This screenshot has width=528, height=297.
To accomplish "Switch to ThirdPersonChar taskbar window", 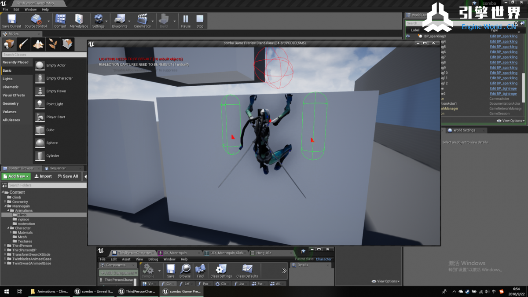I will tap(137, 291).
